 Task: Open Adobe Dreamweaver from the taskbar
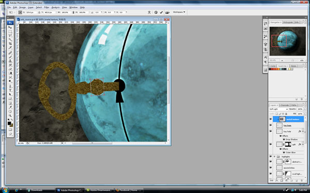(x=100, y=190)
